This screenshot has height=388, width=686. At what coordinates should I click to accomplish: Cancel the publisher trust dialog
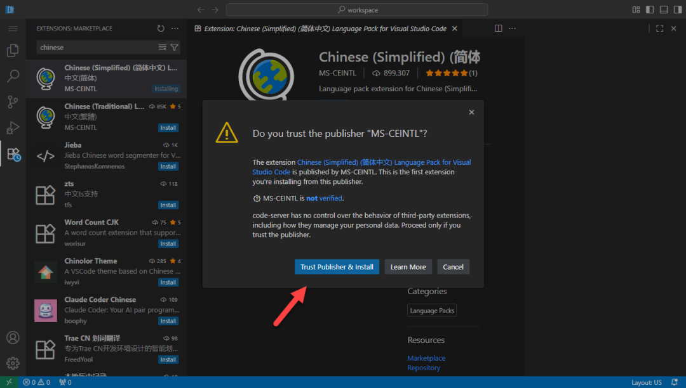coord(453,267)
